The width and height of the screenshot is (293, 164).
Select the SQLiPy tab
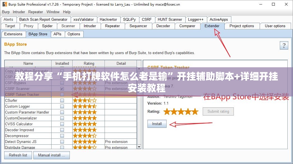coord(129,19)
